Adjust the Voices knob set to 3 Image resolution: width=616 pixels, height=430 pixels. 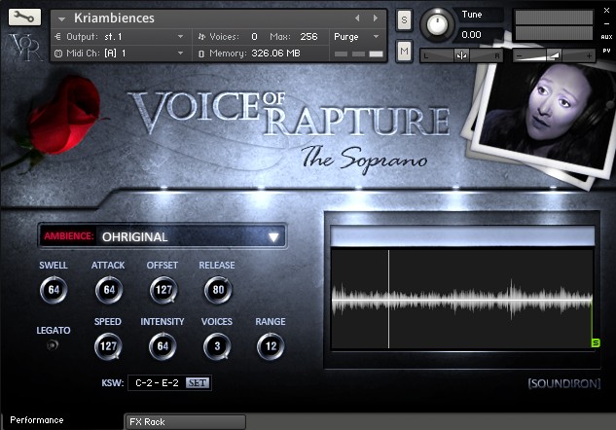point(217,346)
